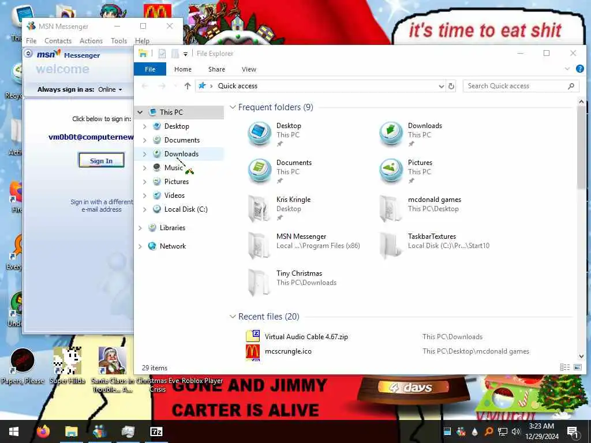Open the sign-in status Online dropdown

(110, 89)
